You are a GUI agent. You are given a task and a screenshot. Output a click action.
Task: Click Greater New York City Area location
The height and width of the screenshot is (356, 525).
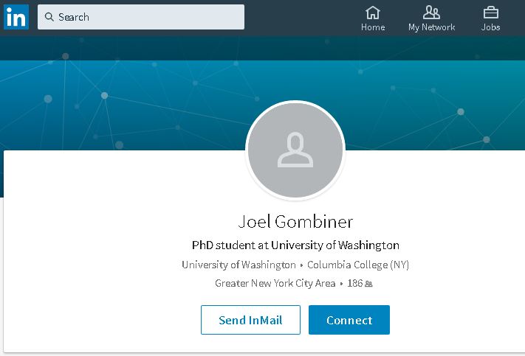[275, 283]
